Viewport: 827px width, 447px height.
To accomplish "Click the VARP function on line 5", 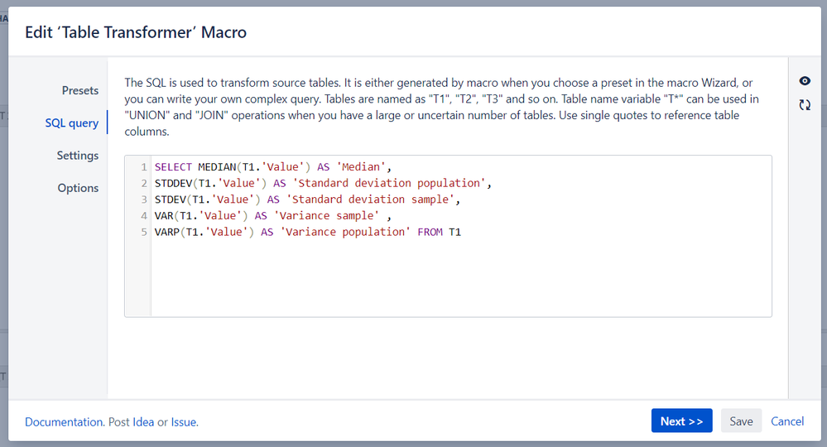I will coord(166,233).
